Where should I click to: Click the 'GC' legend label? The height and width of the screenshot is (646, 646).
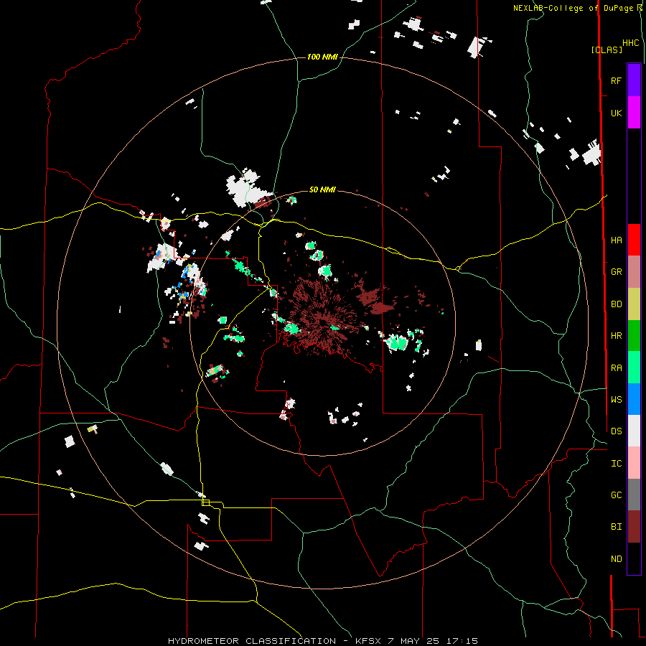(616, 495)
